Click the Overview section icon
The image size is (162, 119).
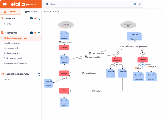coord(2,18)
